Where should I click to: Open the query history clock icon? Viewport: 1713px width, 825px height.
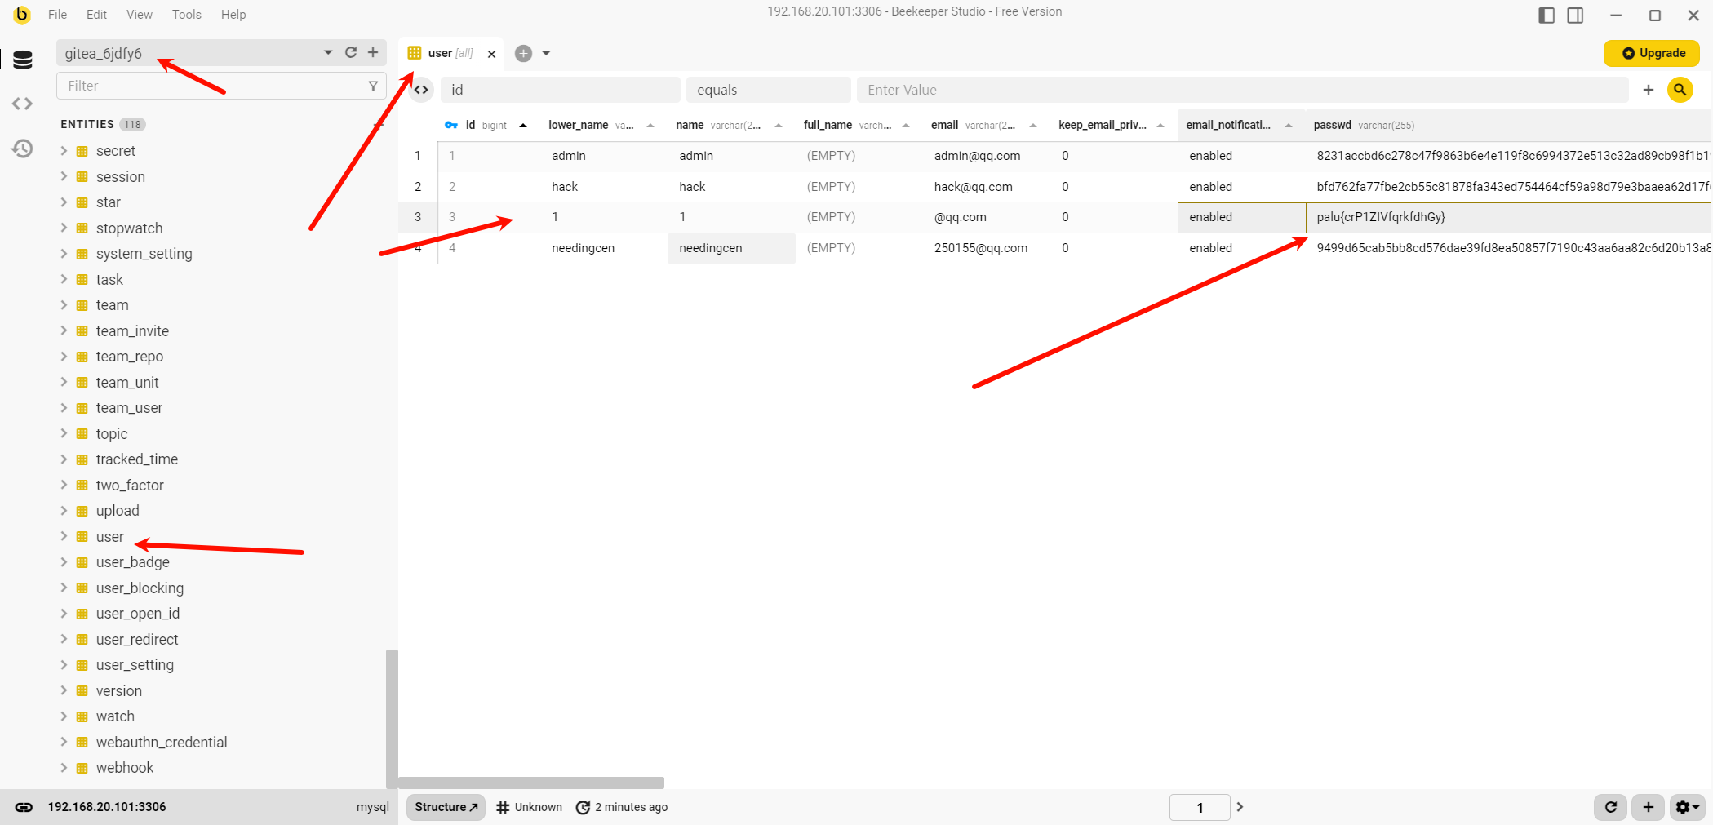pyautogui.click(x=23, y=149)
